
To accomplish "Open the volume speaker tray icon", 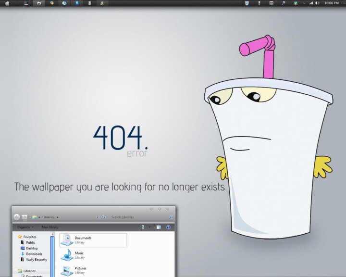I will [318, 3].
